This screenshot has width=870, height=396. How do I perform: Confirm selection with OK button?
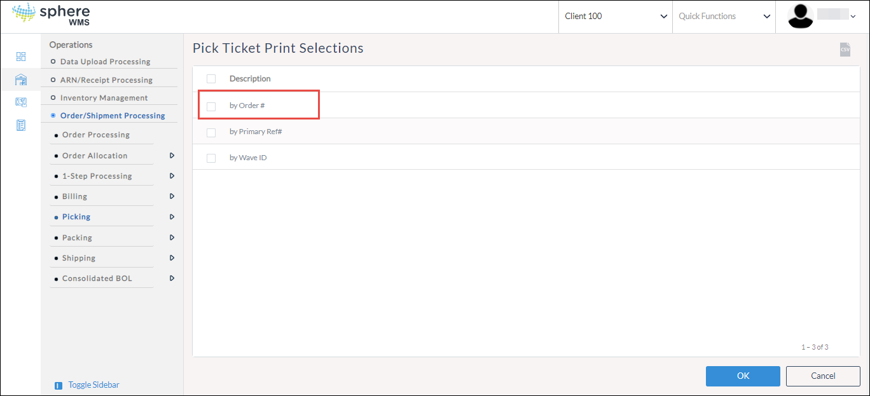[x=743, y=376]
